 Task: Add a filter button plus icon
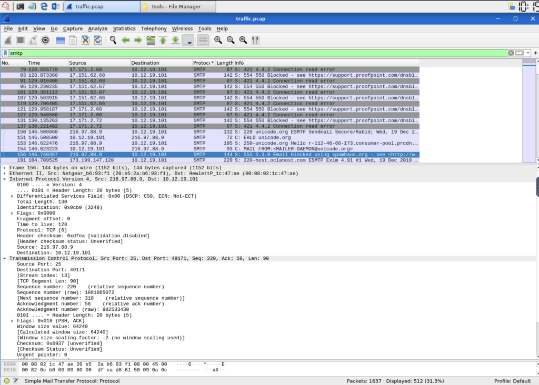[535, 53]
